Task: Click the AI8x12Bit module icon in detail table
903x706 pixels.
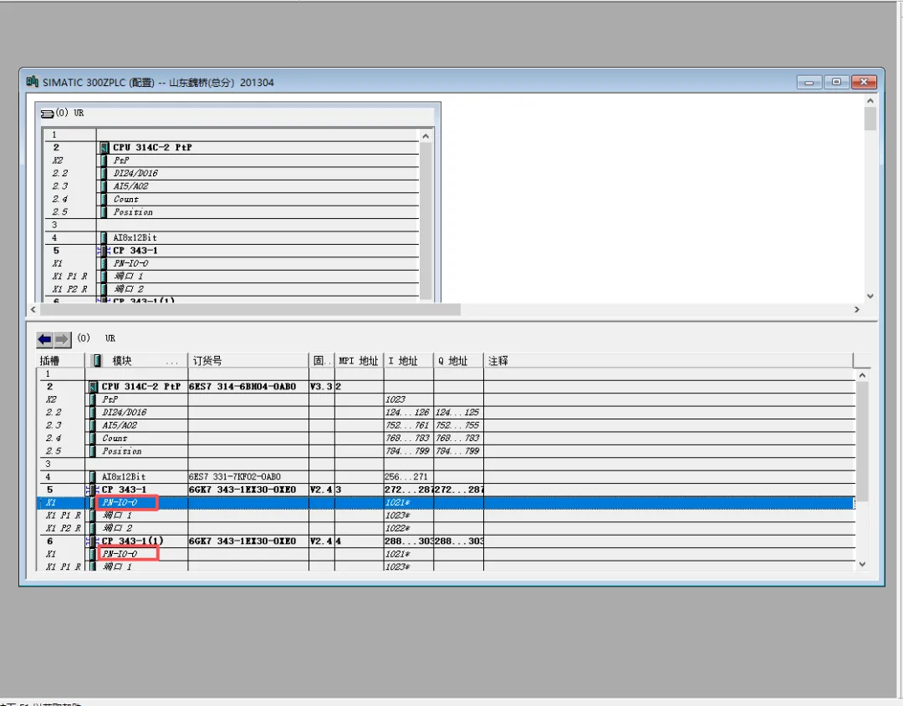Action: (x=94, y=476)
